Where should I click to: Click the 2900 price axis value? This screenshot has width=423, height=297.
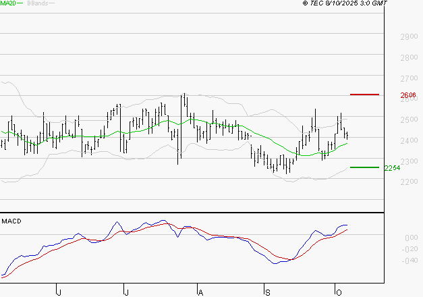(409, 36)
